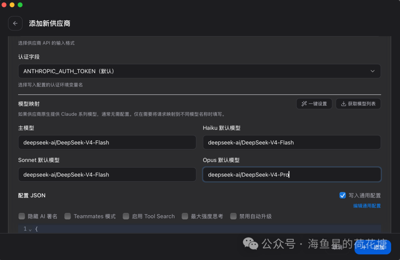Image resolution: width=400 pixels, height=260 pixels.
Task: Close the window with the red button
Action: coord(4,5)
